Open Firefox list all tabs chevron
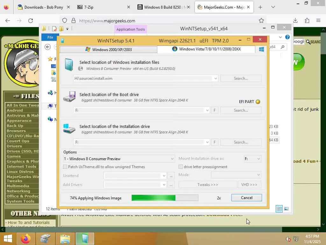The width and height of the screenshot is (326, 245). click(273, 7)
